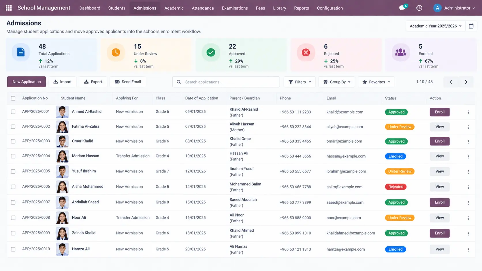482x271 pixels.
Task: Go to the next page of applications
Action: tap(466, 82)
